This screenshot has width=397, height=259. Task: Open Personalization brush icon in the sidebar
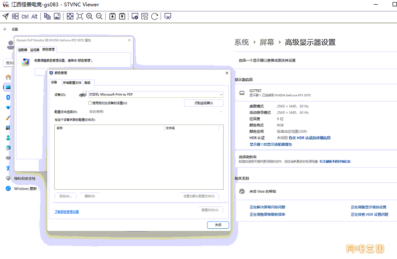(x=8, y=117)
